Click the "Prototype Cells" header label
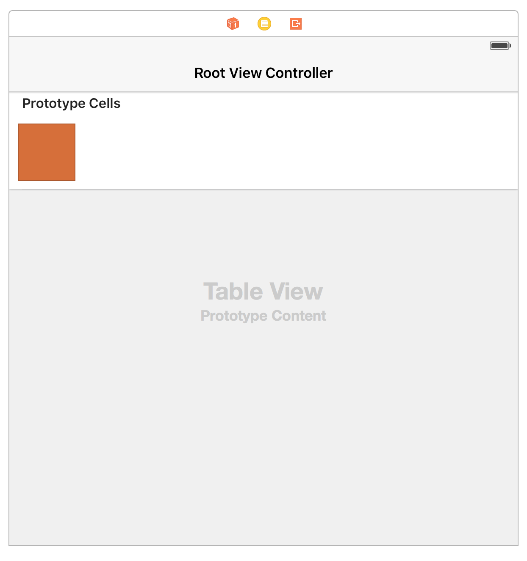 (71, 104)
